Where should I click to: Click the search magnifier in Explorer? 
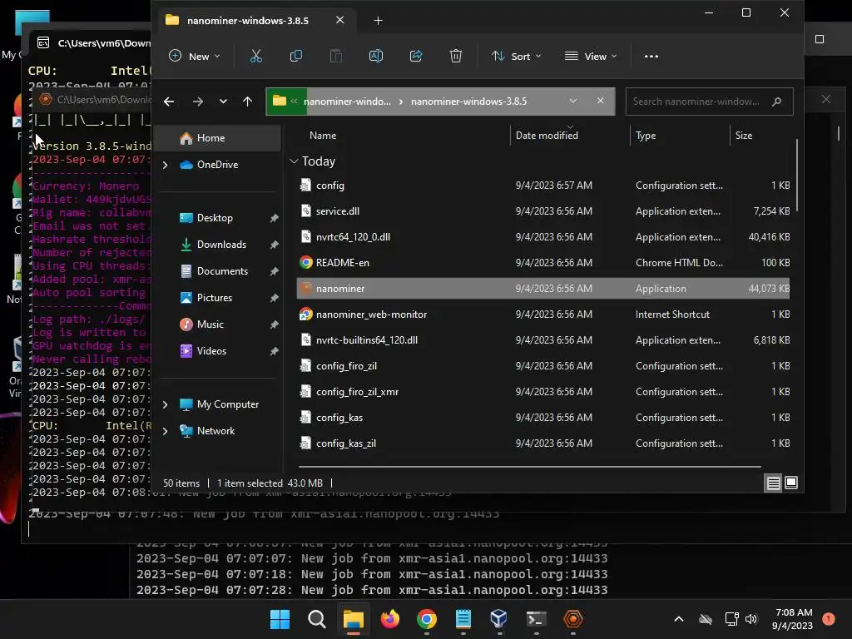[776, 102]
